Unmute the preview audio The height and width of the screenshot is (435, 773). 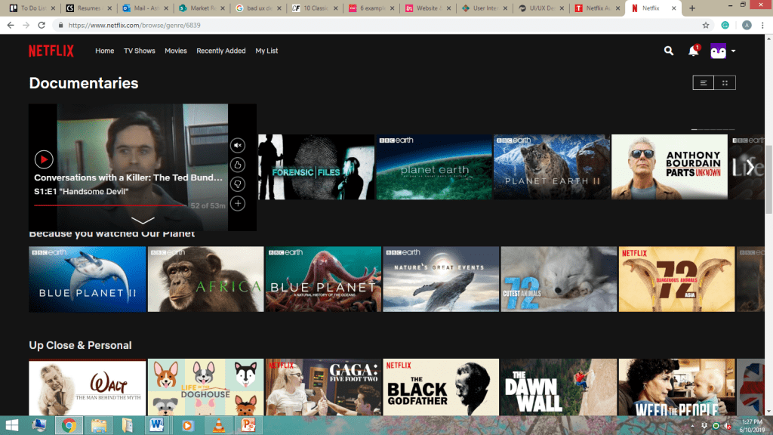pos(238,146)
